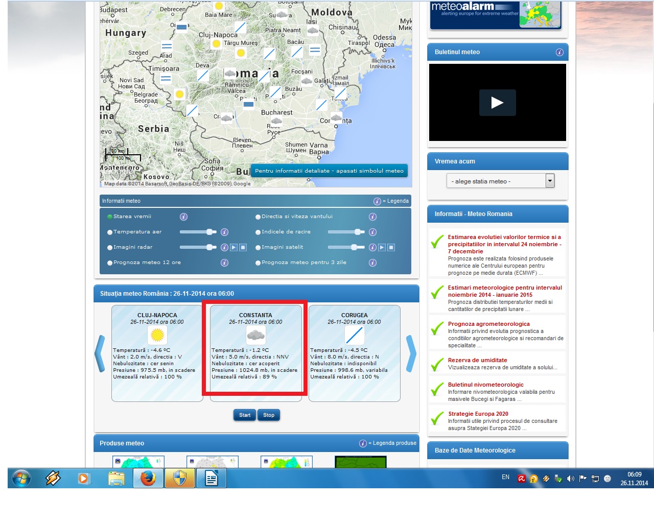The image size is (654, 523).
Task: Select Imagini radar radio option
Action: 110,248
